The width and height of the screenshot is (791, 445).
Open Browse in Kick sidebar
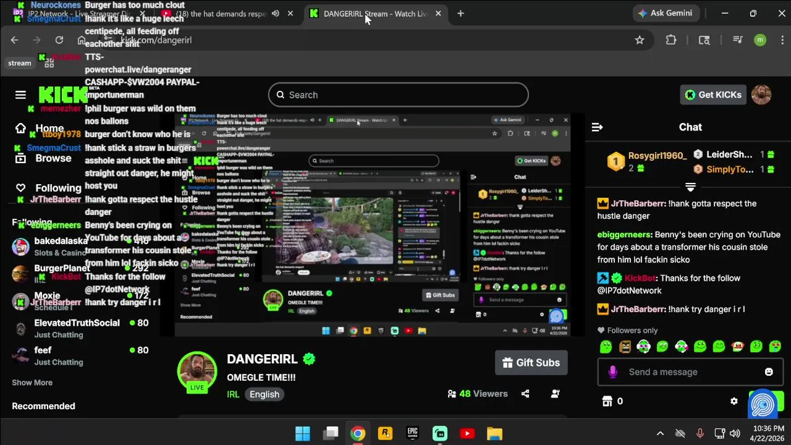(x=53, y=158)
